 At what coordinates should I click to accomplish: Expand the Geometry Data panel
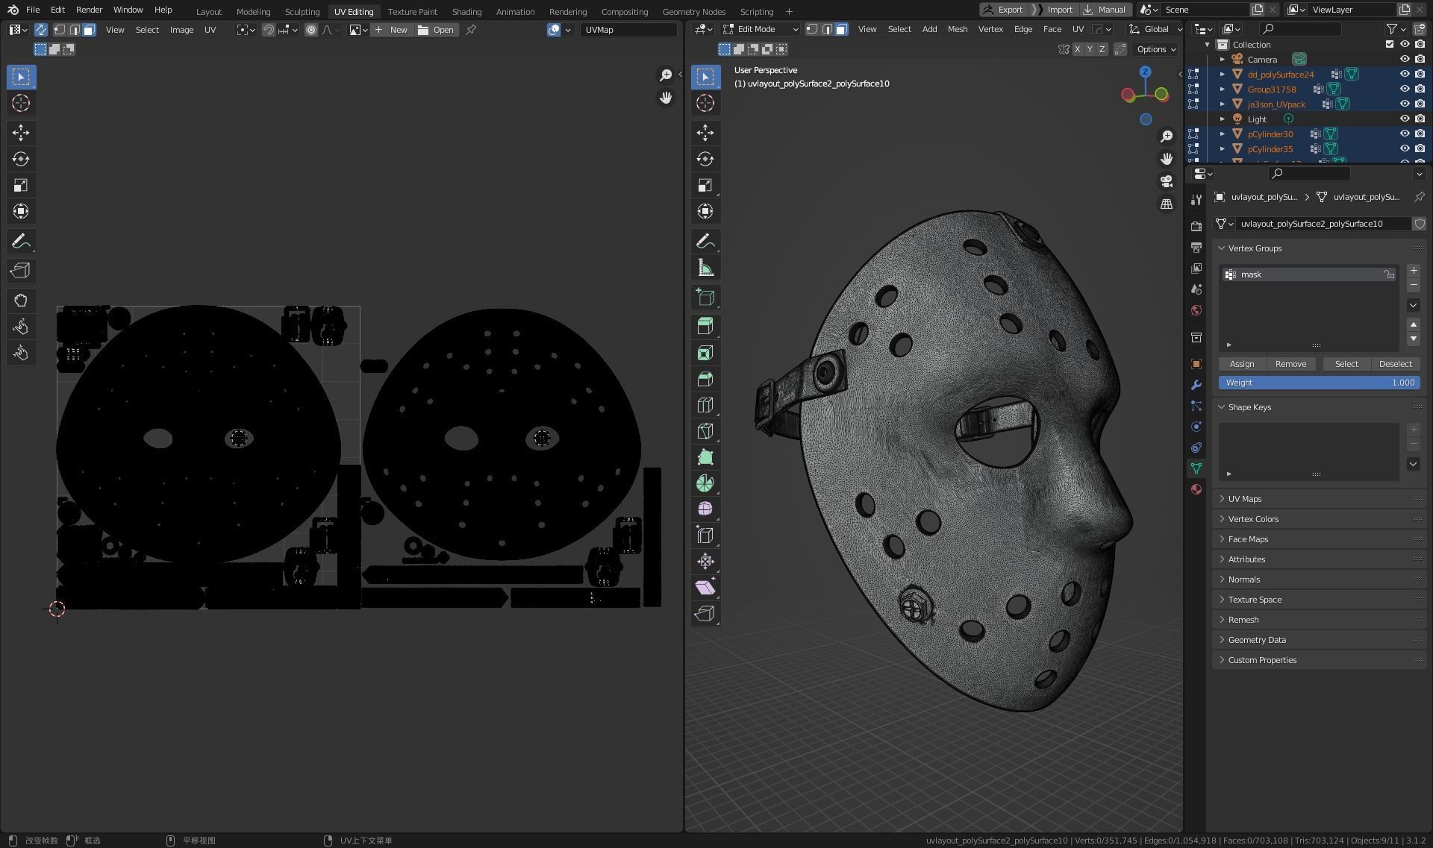pyautogui.click(x=1257, y=640)
